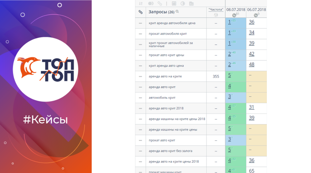
Task: Click the Aa text icon in the toolbar
Action: [191, 4]
